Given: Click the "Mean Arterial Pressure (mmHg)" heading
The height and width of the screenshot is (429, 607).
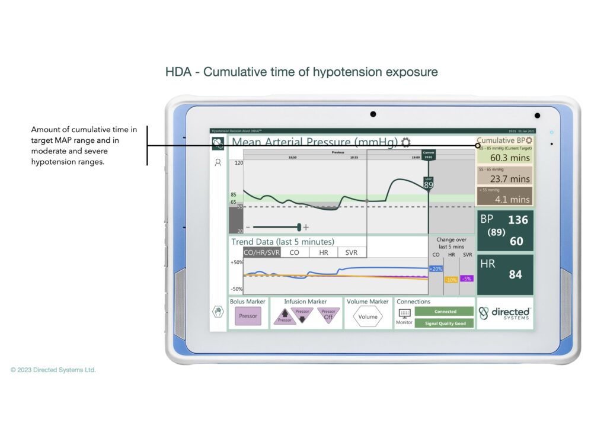Looking at the screenshot, I should [314, 142].
